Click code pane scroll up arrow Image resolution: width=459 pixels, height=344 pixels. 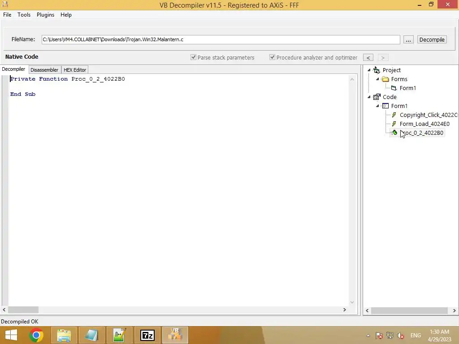pos(352,79)
